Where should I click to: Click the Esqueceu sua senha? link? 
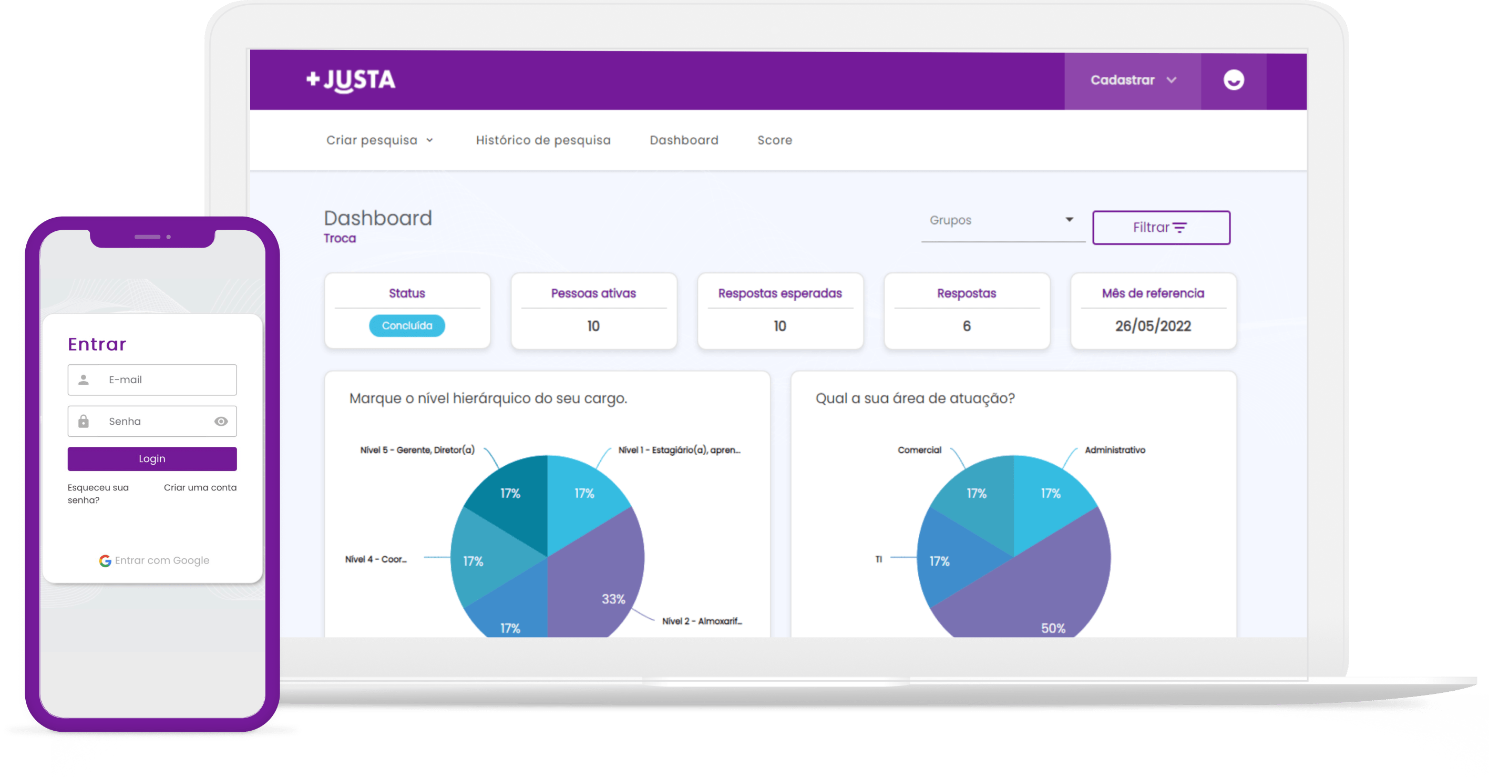point(98,494)
